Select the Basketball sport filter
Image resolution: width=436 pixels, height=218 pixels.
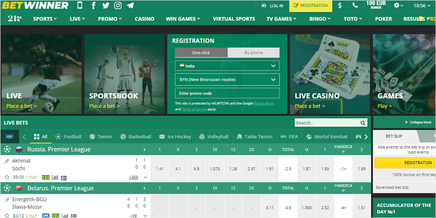coord(136,136)
